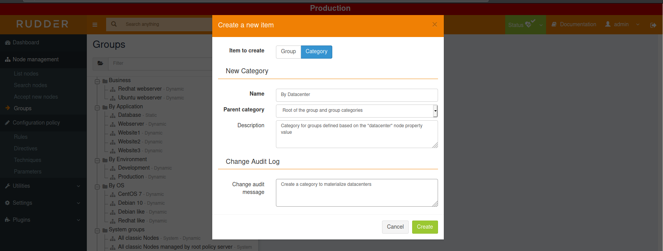
Task: Click the Redhat webserver group icon
Action: [113, 89]
